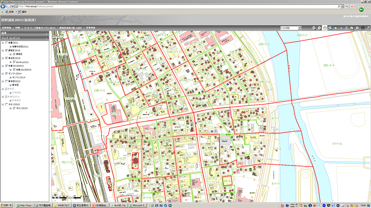This screenshot has height=208, width=371.
Task: Click the 印刷 print link
Action: tap(18, 28)
